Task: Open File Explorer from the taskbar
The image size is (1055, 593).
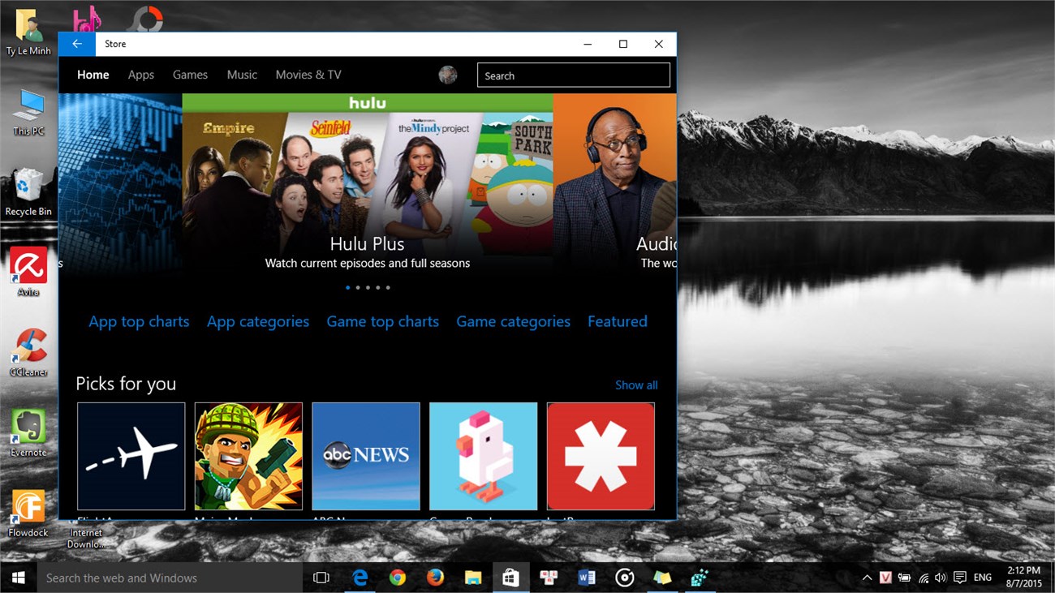Action: coord(473,578)
